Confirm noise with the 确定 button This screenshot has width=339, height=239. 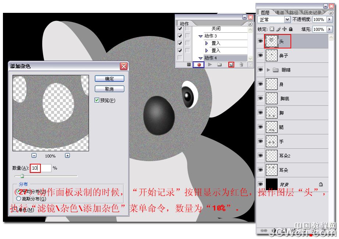coord(110,79)
